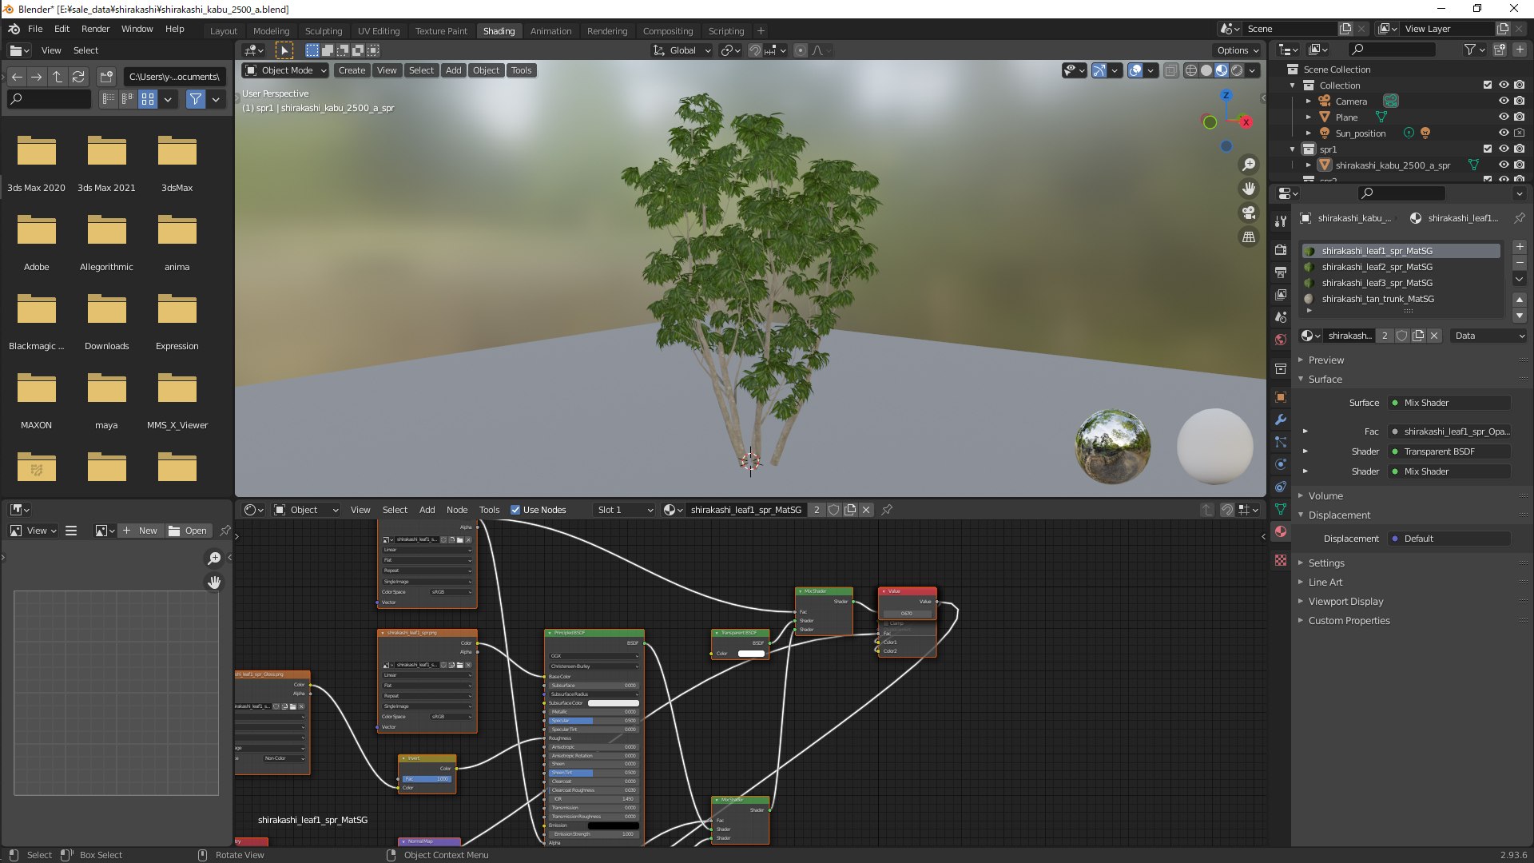The width and height of the screenshot is (1534, 863).
Task: Click the Transparent BSDF color swatch
Action: (750, 654)
